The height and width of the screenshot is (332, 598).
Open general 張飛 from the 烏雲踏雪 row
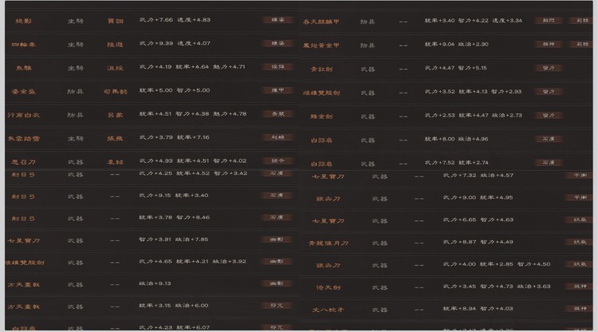[x=116, y=138]
